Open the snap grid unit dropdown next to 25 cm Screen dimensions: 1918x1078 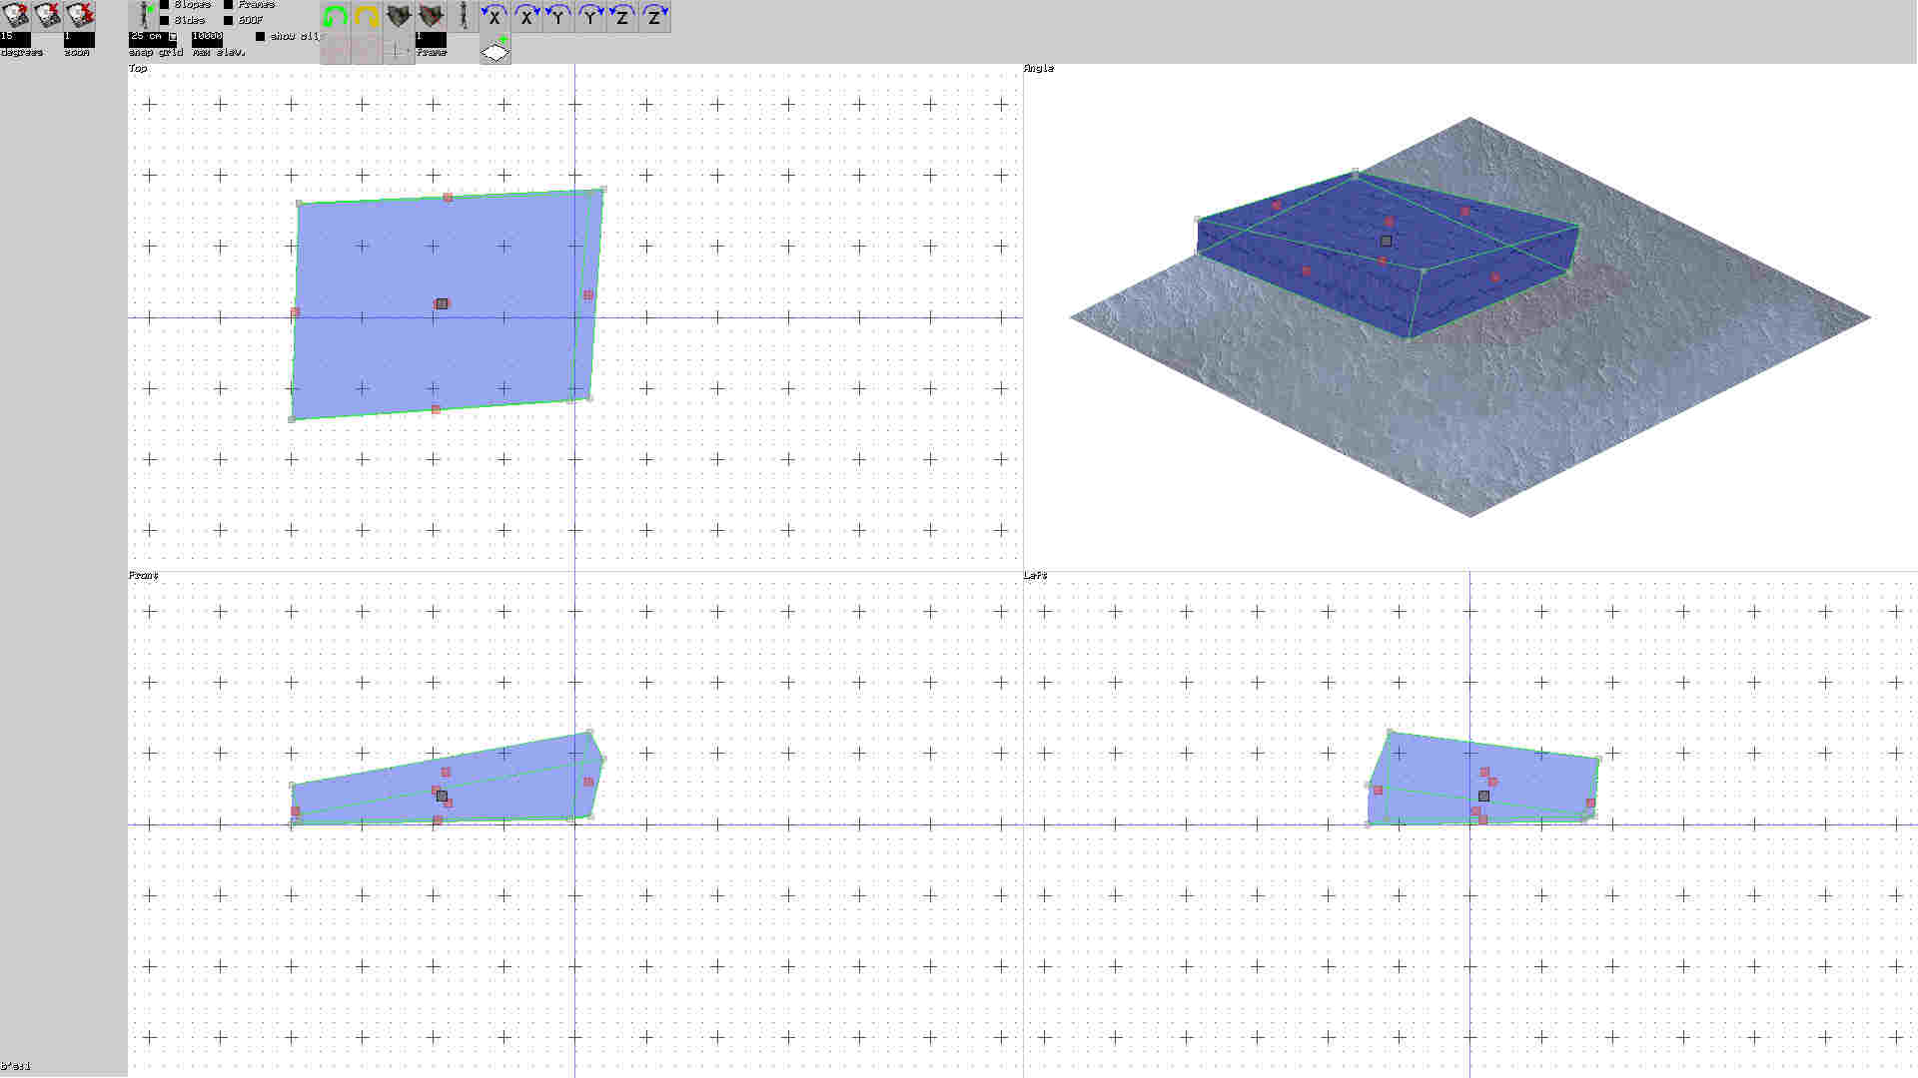(173, 38)
